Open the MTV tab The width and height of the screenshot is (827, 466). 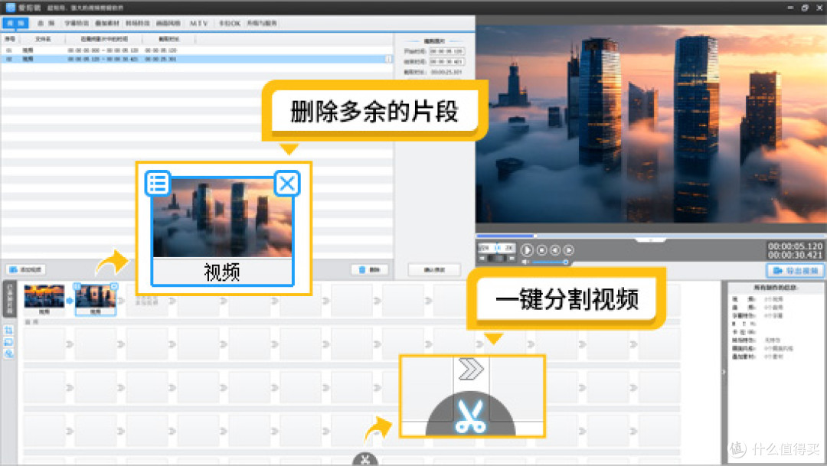(x=199, y=23)
